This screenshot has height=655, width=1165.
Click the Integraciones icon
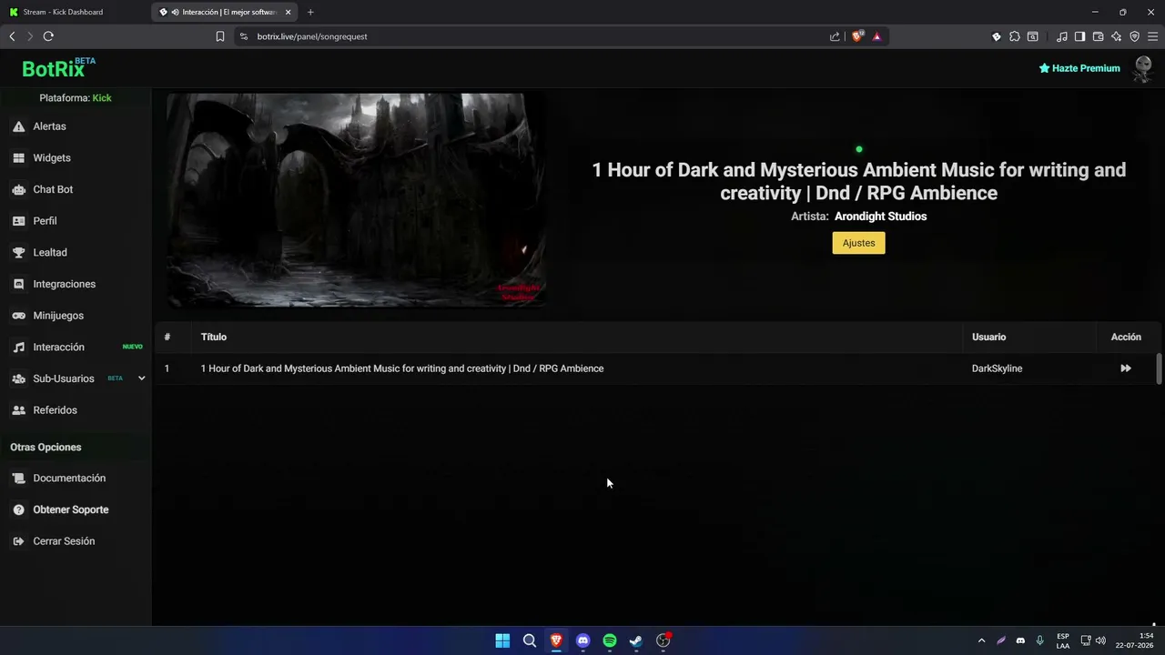(18, 284)
